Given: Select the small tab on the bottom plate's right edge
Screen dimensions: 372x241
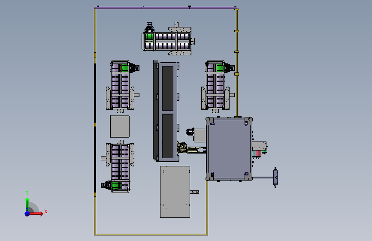Looking at the screenshot, I should click(x=194, y=192).
